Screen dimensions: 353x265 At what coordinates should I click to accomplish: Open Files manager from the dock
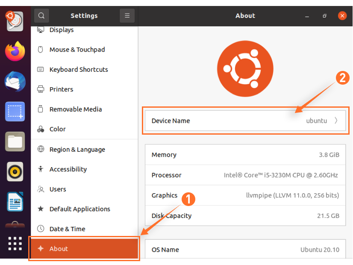point(15,141)
